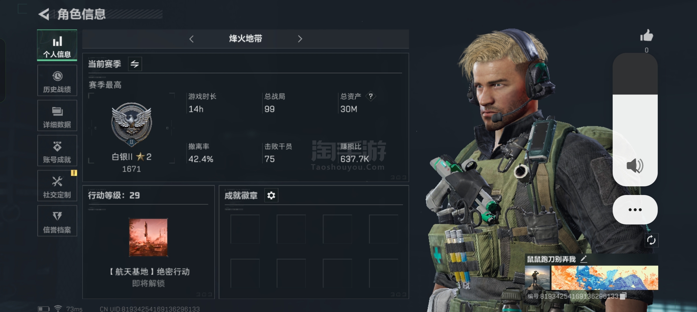Screen dimensions: 697x312
Task: Select the 航天基地 绝密行动 thumbnail
Action: click(x=148, y=237)
